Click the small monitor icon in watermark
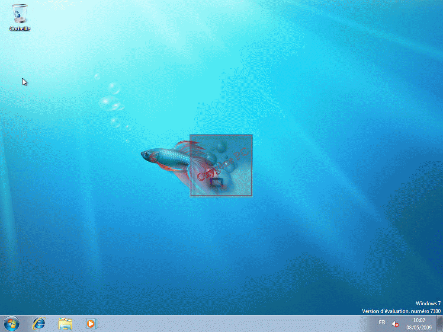Viewport: 443px width, 332px height. point(216,182)
